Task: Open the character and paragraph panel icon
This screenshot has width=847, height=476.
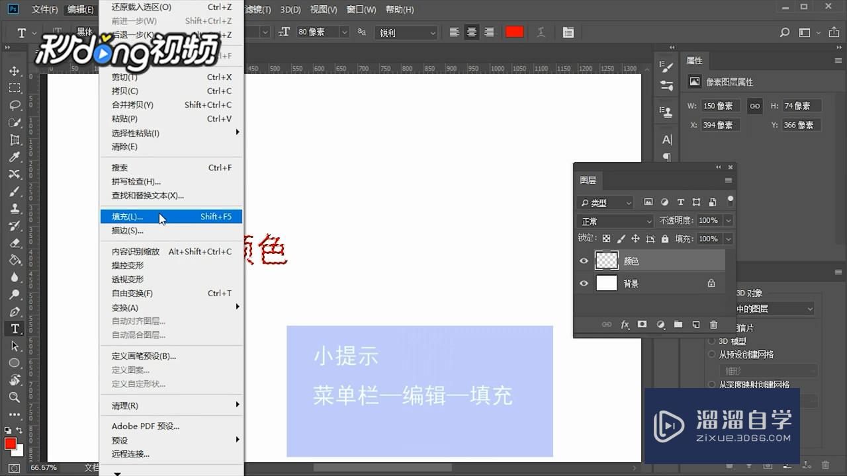Action: (x=568, y=32)
